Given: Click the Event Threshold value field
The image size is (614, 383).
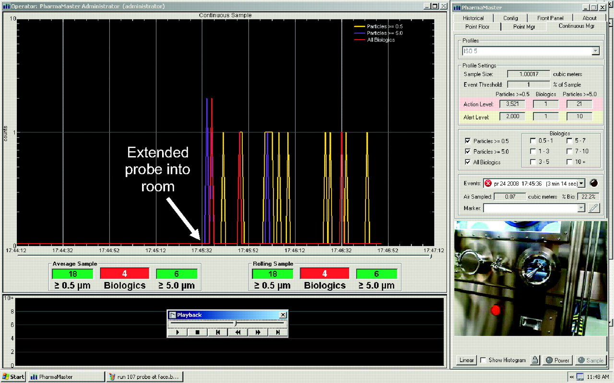Looking at the screenshot, I should (529, 85).
